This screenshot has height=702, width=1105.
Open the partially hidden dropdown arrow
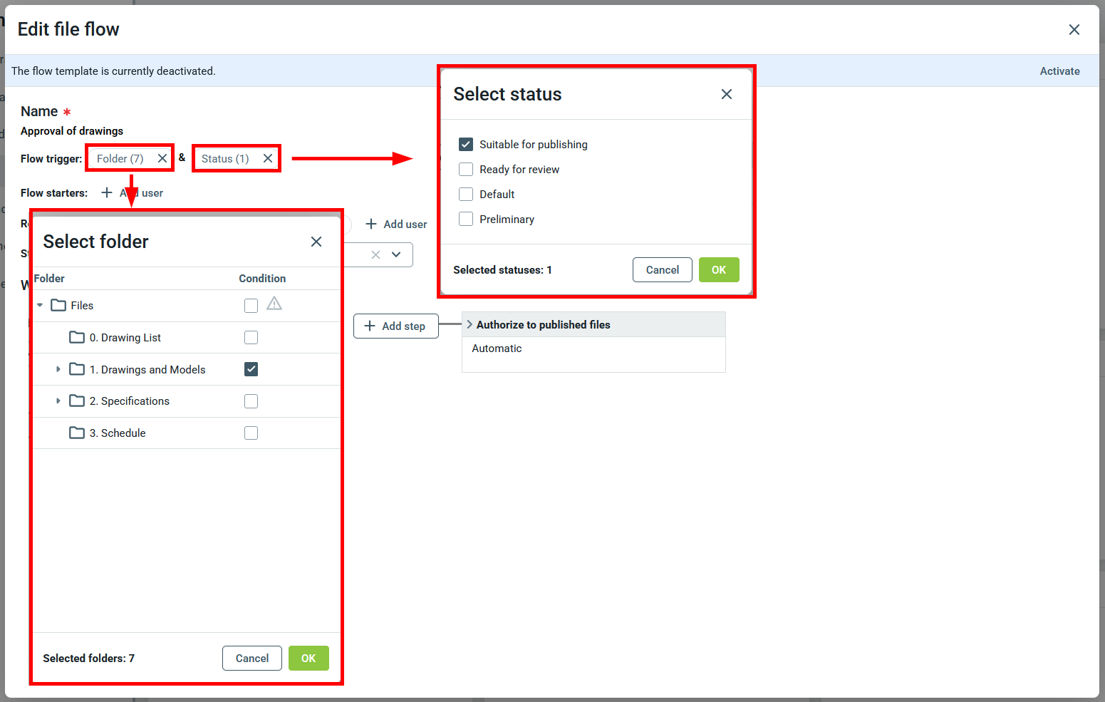(x=396, y=254)
